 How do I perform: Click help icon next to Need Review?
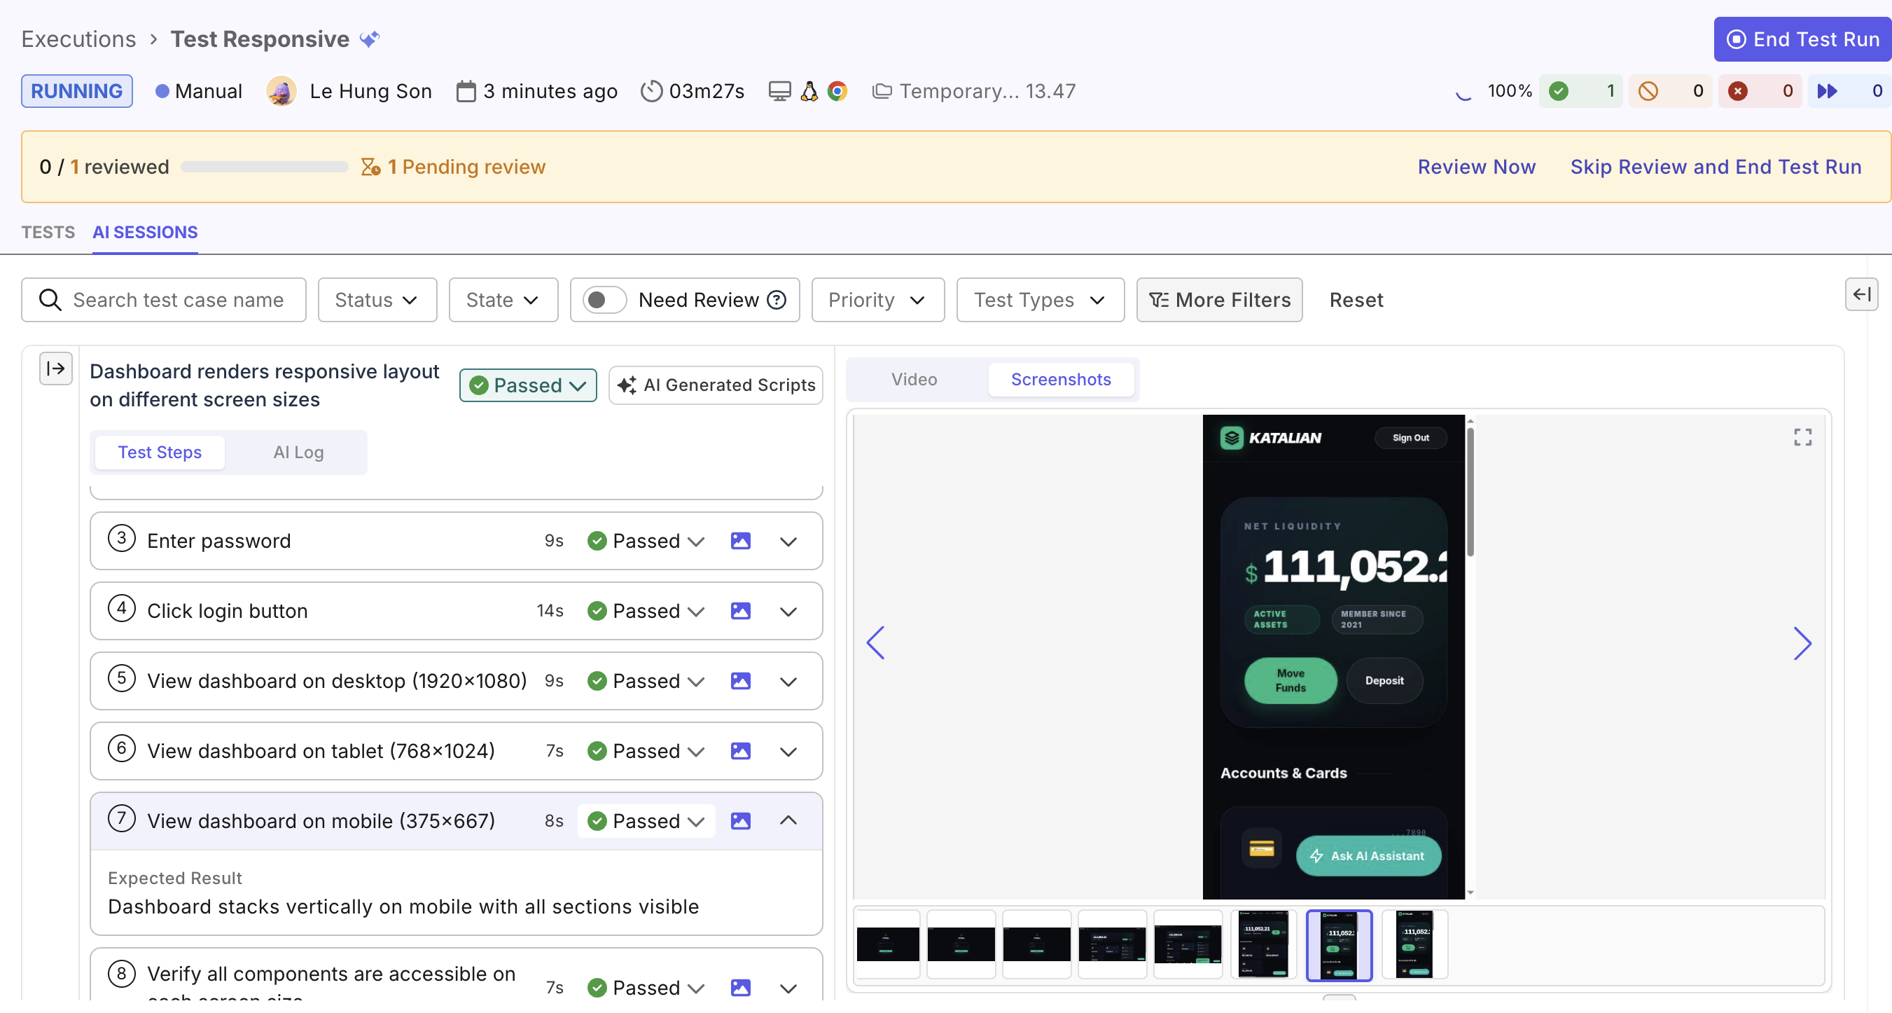point(777,300)
